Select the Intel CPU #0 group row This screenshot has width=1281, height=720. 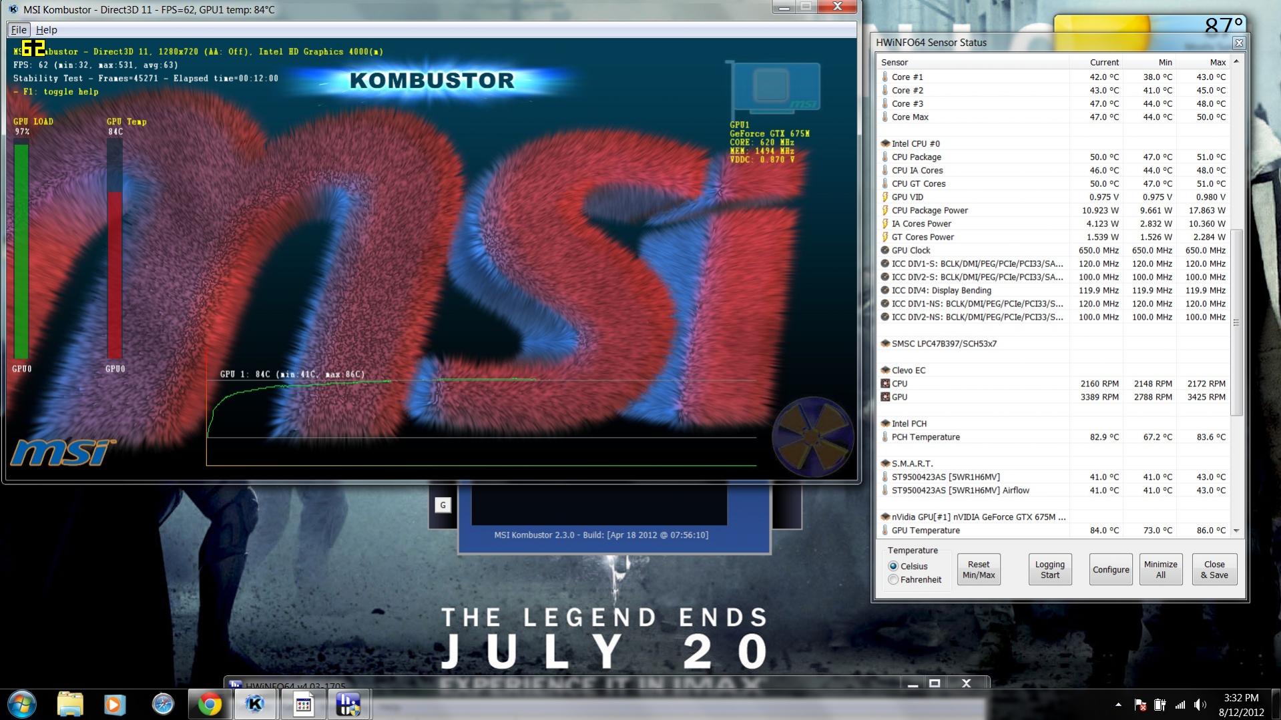point(1053,143)
